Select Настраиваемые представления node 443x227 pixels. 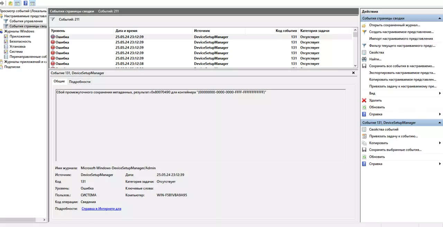point(25,16)
